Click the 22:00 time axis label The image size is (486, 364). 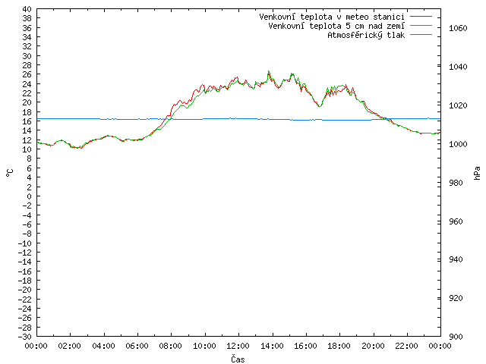(407, 346)
